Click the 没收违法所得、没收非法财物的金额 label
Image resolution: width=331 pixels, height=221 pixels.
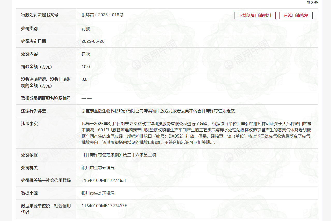pyautogui.click(x=46, y=83)
